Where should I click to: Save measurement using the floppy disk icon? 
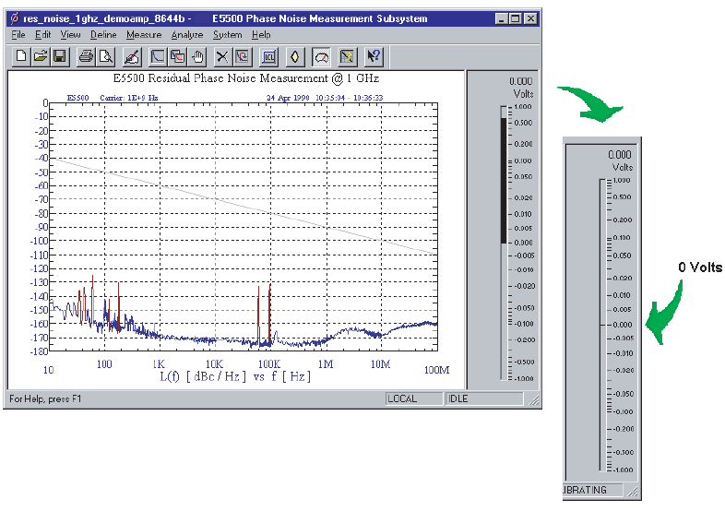pyautogui.click(x=59, y=57)
